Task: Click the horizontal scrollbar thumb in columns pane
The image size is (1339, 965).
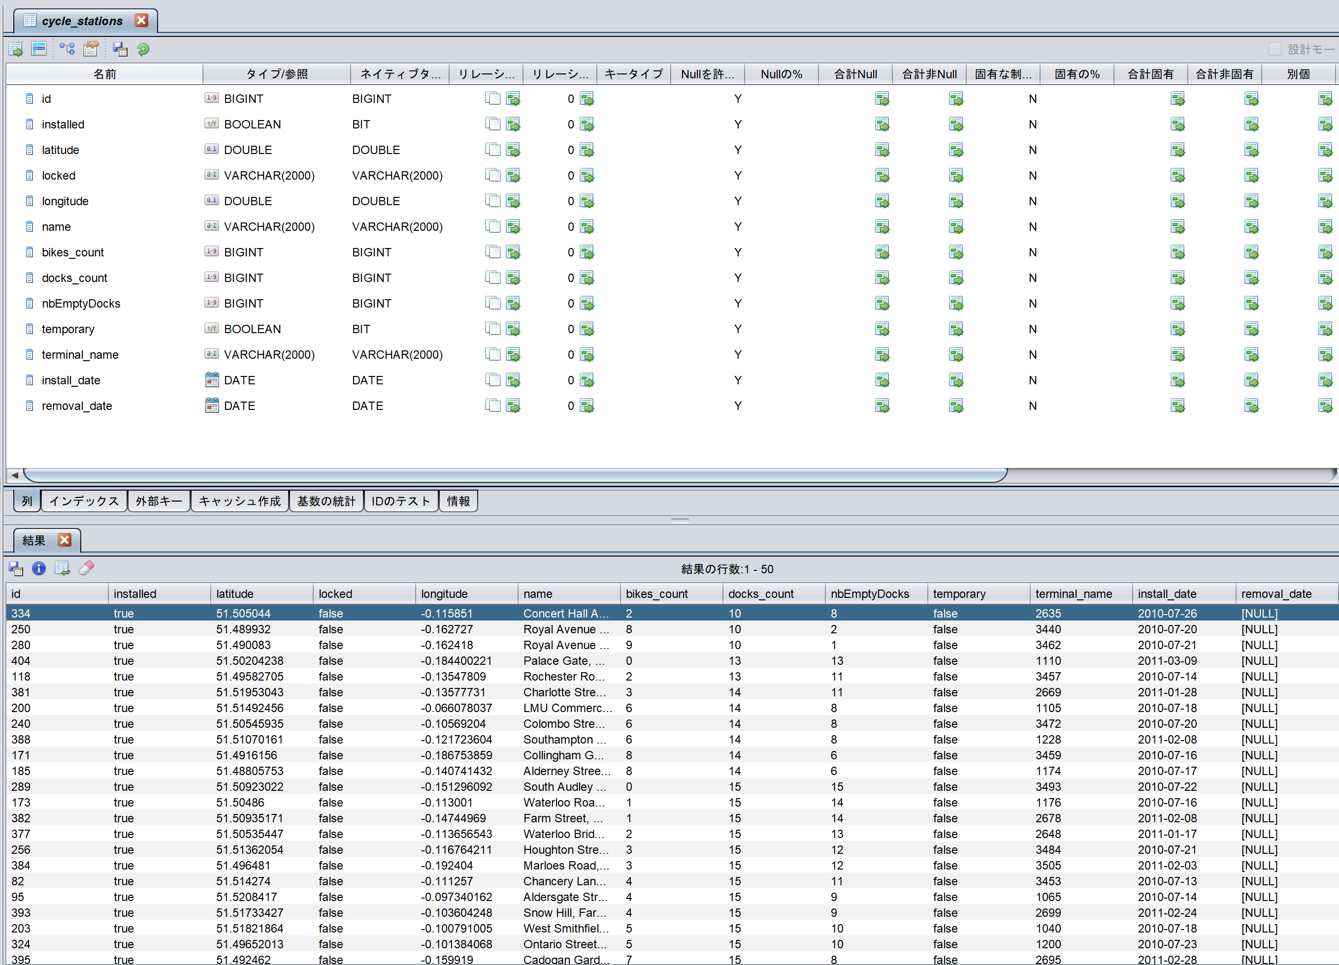Action: click(516, 475)
